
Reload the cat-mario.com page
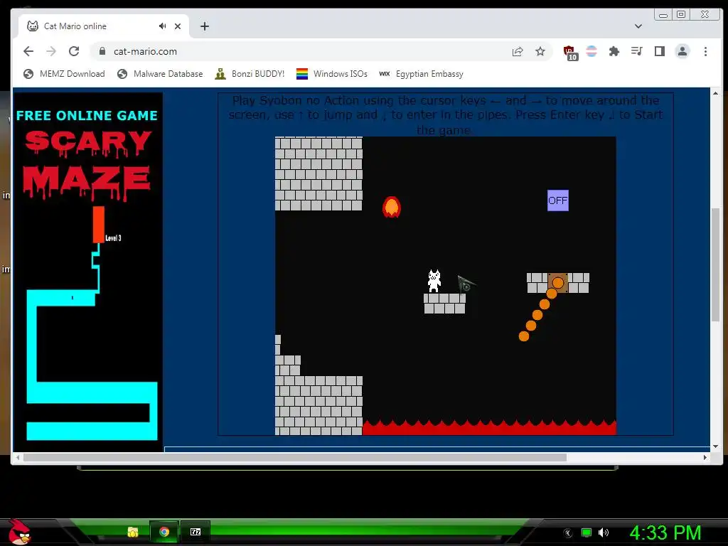[x=74, y=51]
